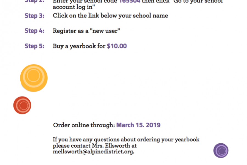Click the large yellow concentric circle graphic

tap(34, 78)
